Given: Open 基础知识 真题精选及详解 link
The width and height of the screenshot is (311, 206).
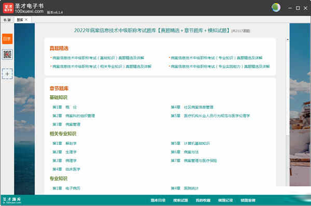Looking at the screenshot, I should 98,57.
